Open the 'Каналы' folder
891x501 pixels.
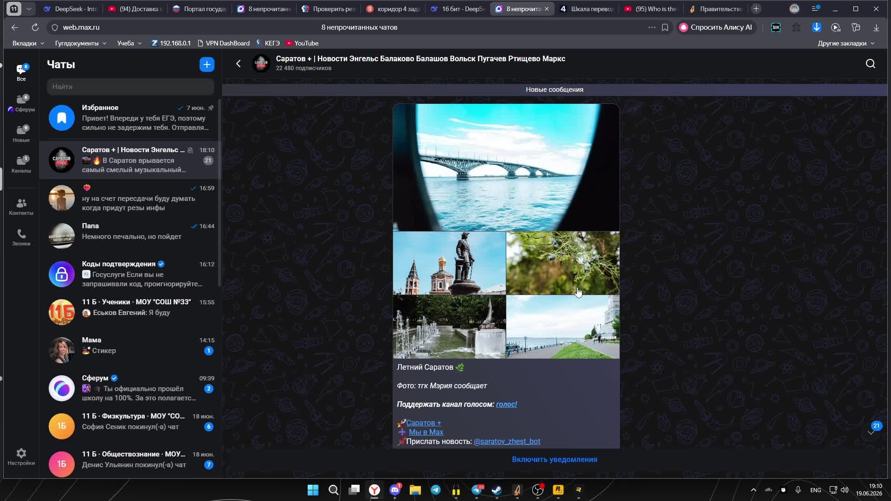point(21,164)
